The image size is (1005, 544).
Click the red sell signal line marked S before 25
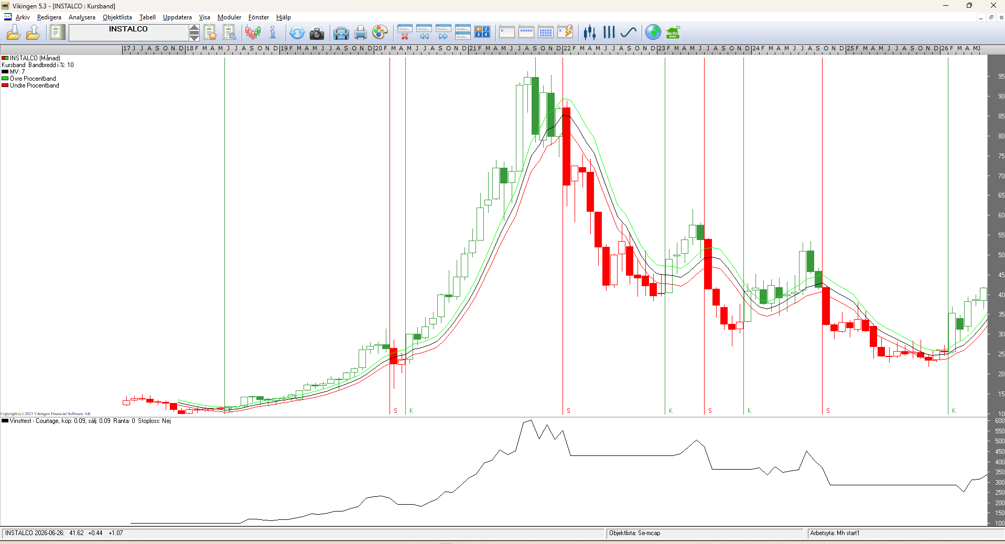822,236
